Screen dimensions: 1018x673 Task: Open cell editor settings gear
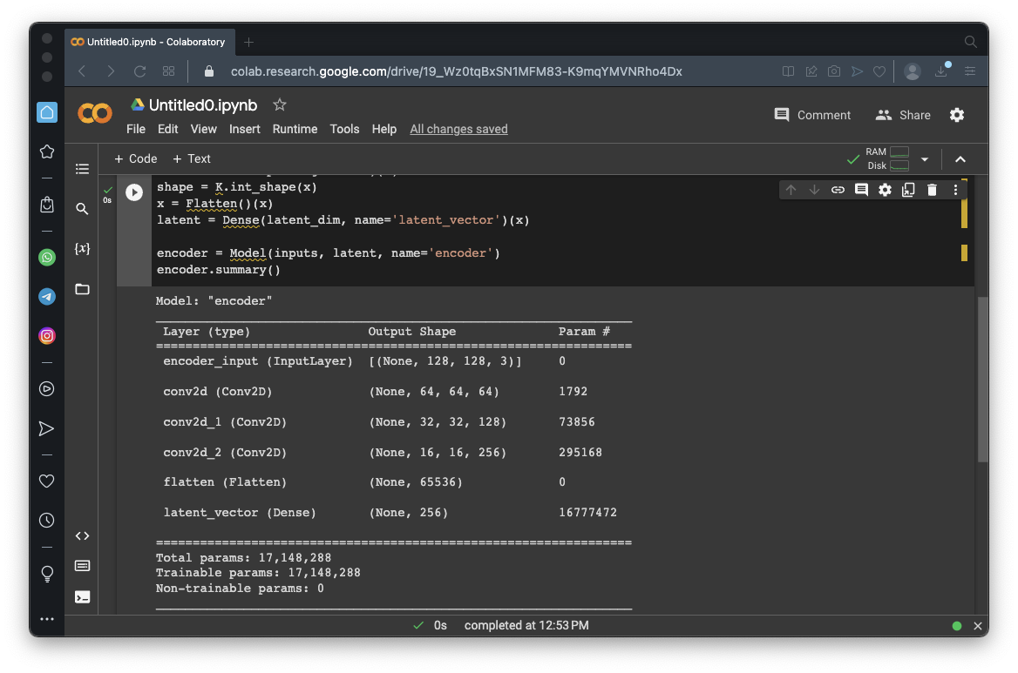click(885, 190)
